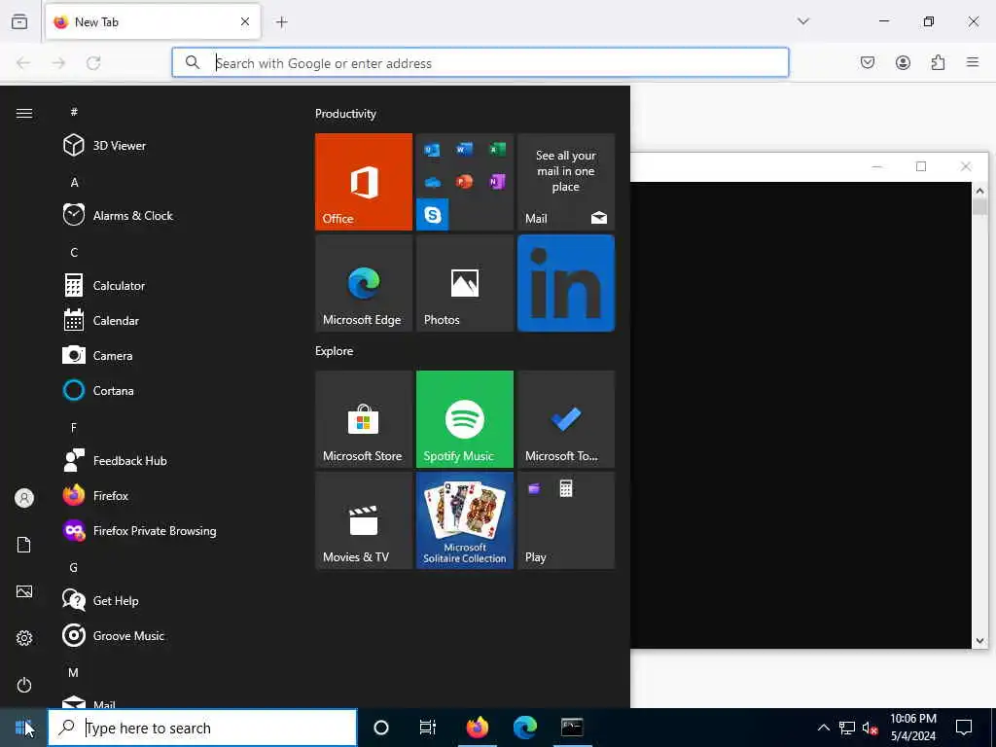Launch Microsoft Solitaire Collection tile
This screenshot has height=747, width=996.
464,520
